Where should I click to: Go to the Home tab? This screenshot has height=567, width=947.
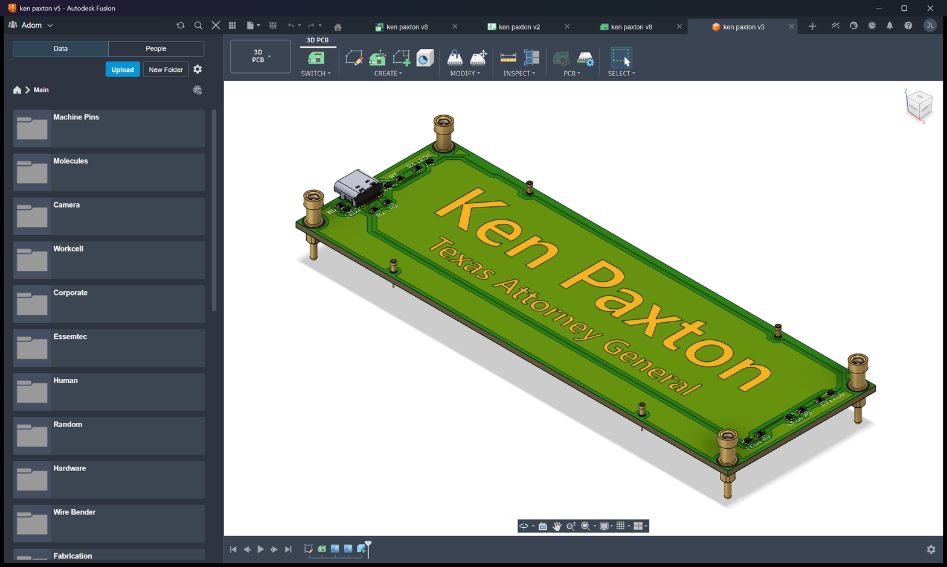tap(338, 27)
